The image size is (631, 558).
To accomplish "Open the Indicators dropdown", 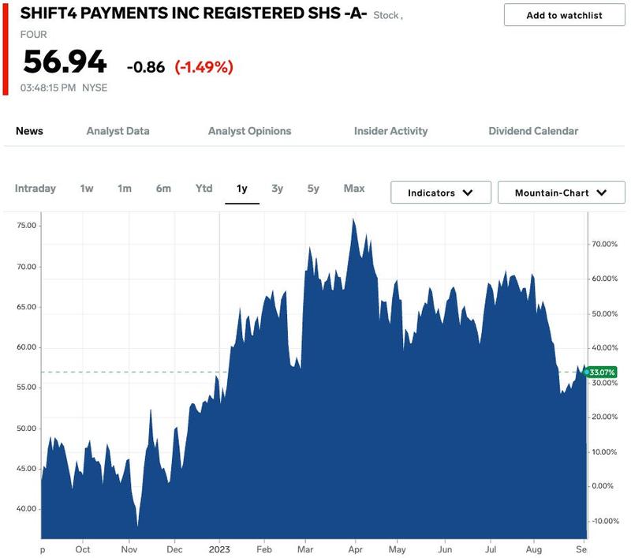I will click(x=441, y=193).
